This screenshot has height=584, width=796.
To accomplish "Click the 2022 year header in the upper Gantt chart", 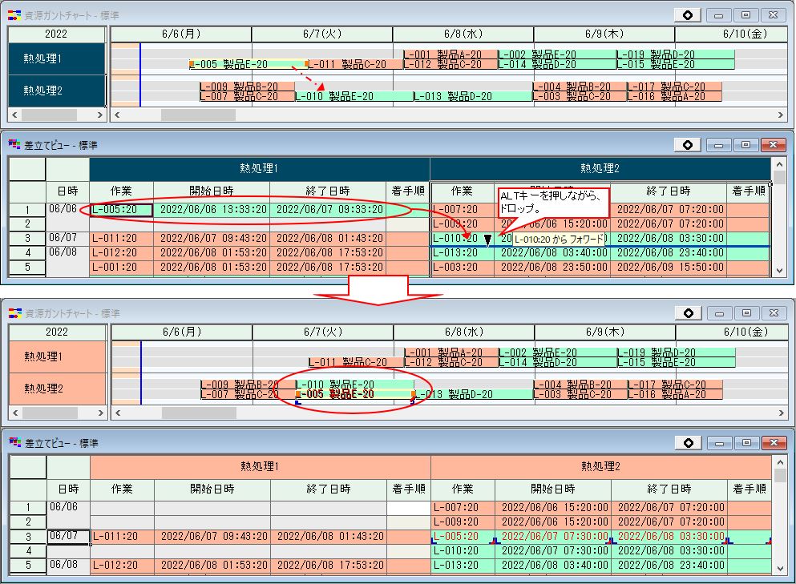I will (56, 34).
